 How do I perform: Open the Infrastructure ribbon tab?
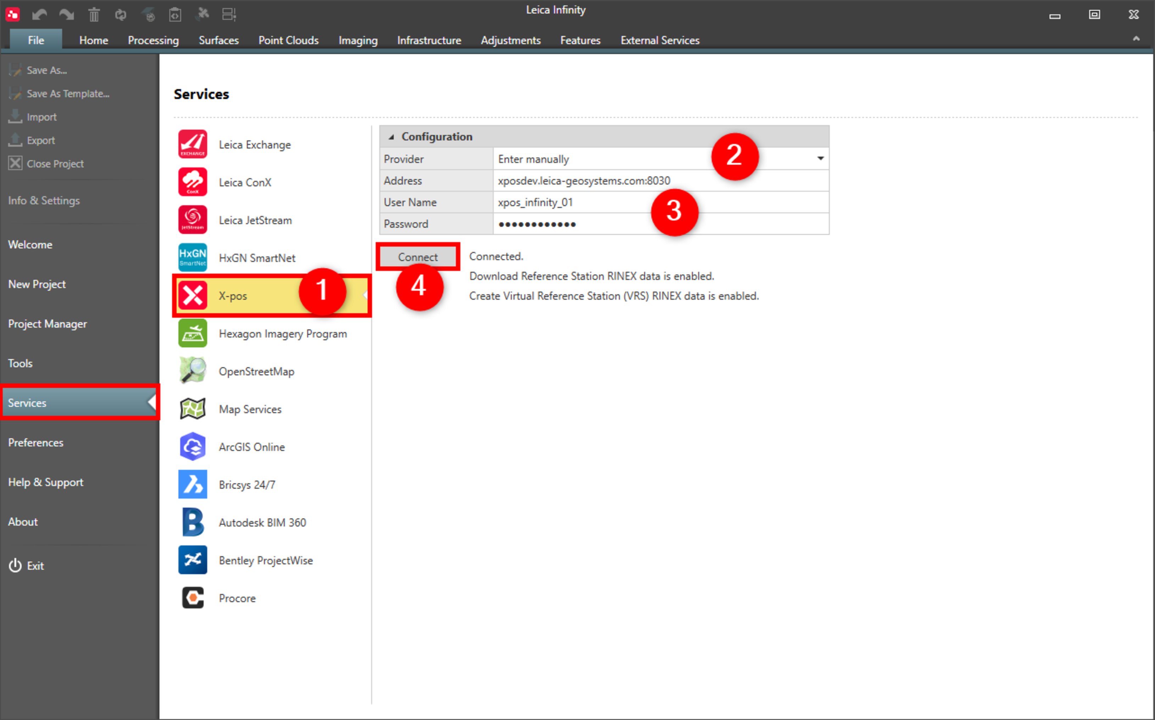click(429, 40)
